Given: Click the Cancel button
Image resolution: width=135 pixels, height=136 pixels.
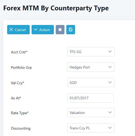Looking at the screenshot, I should tap(18, 29).
